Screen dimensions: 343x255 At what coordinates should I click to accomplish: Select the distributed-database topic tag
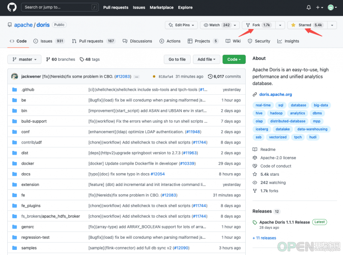(x=288, y=121)
